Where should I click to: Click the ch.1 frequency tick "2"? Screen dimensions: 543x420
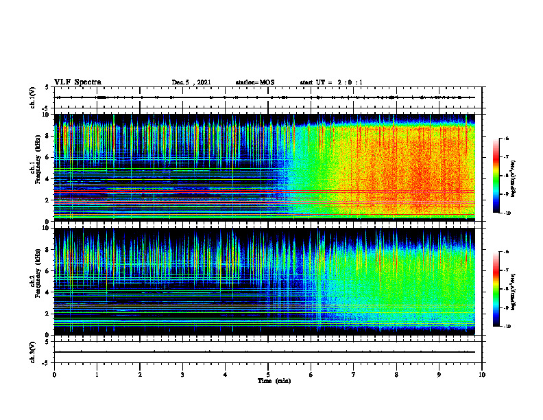[48, 200]
